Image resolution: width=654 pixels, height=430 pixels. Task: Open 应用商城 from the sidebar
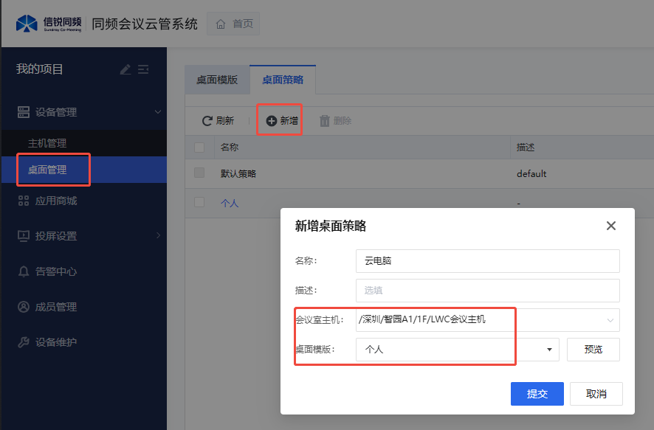click(55, 201)
